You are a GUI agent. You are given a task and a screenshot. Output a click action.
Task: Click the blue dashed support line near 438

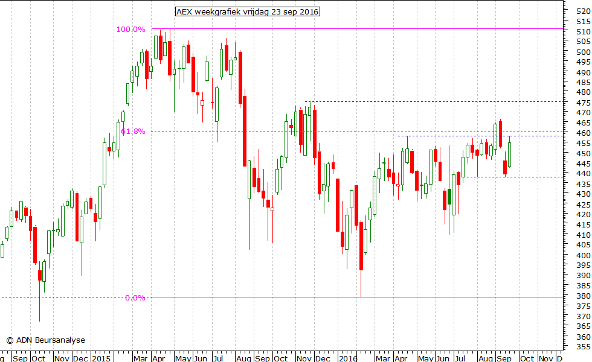tap(513, 177)
